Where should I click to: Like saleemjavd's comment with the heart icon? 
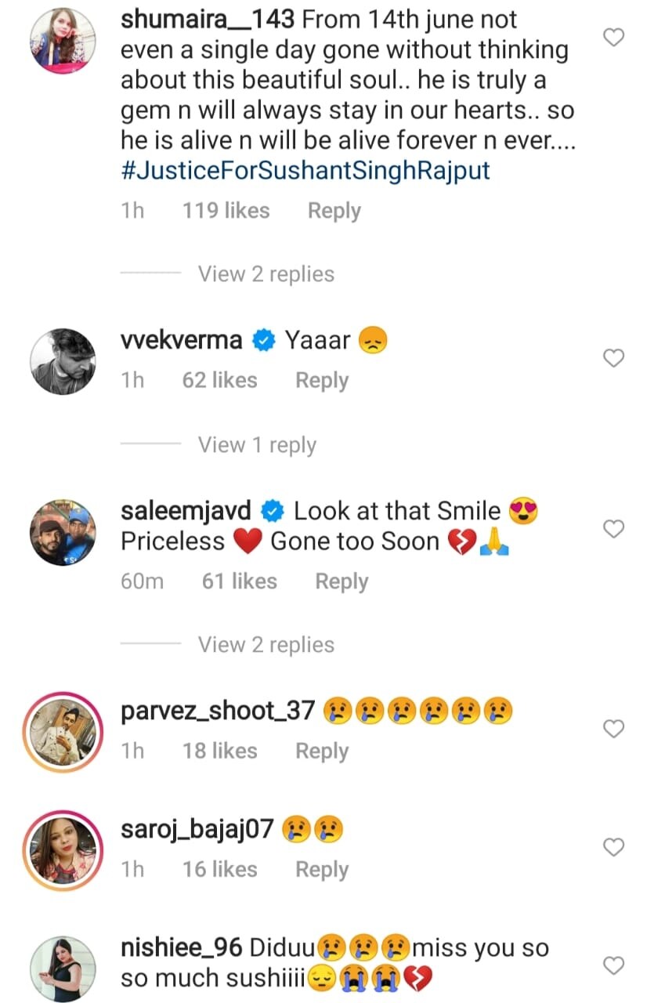click(x=616, y=530)
